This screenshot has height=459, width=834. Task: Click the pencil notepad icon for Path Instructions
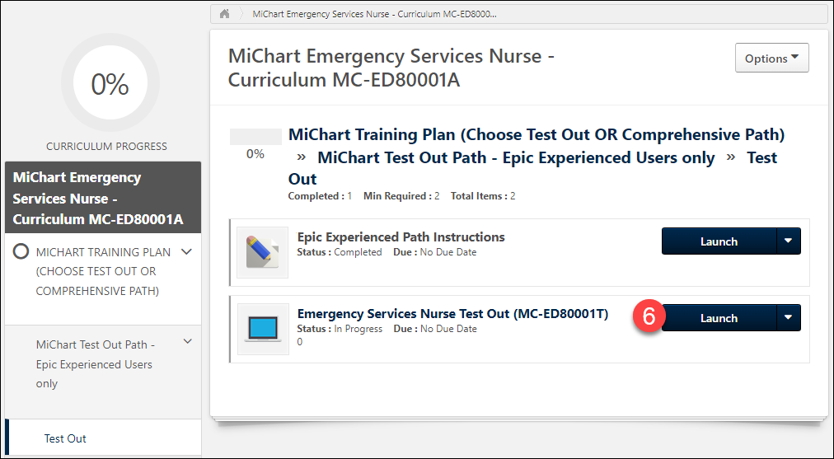click(262, 252)
